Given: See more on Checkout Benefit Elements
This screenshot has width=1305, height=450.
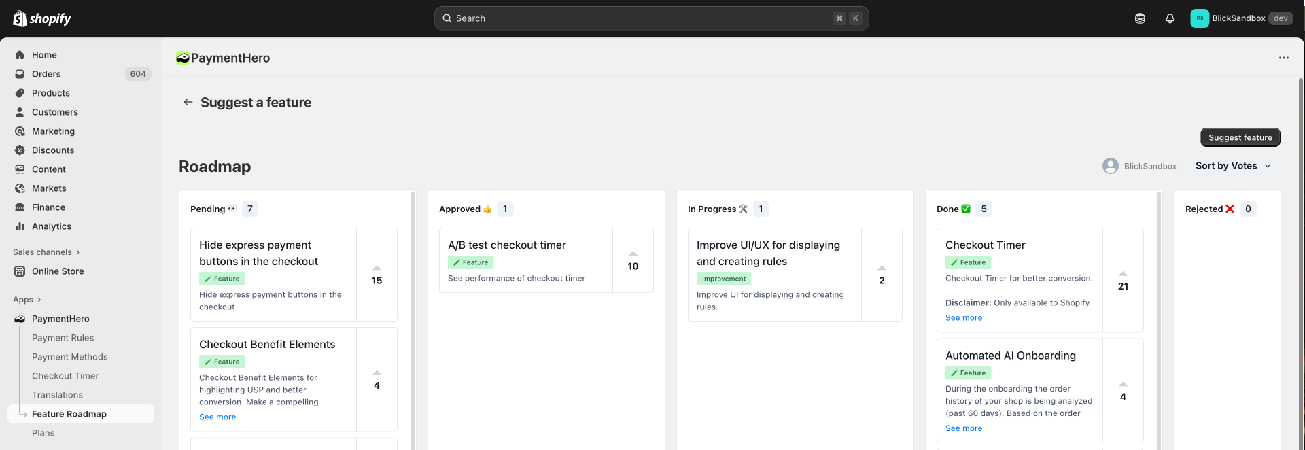Looking at the screenshot, I should coord(217,417).
